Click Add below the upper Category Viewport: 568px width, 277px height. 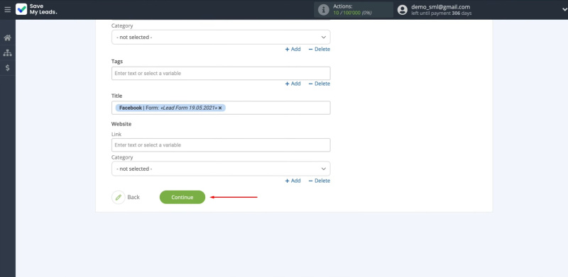point(293,49)
